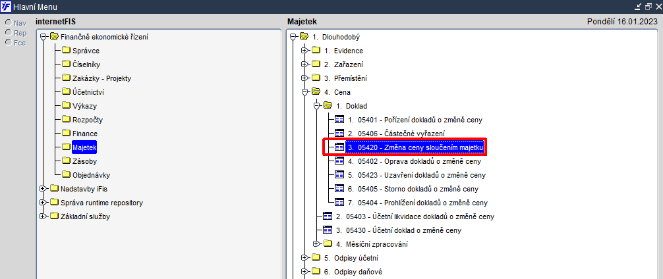663x279 pixels.
Task: Click the Zakázky - Projekty folder icon
Action: point(66,78)
